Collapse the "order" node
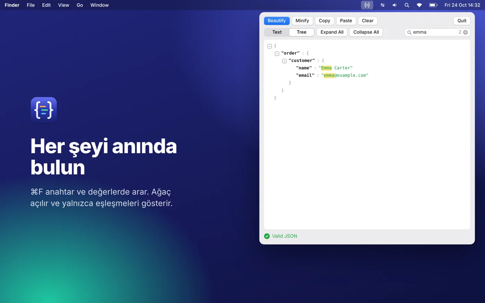This screenshot has width=485, height=303. pyautogui.click(x=277, y=53)
